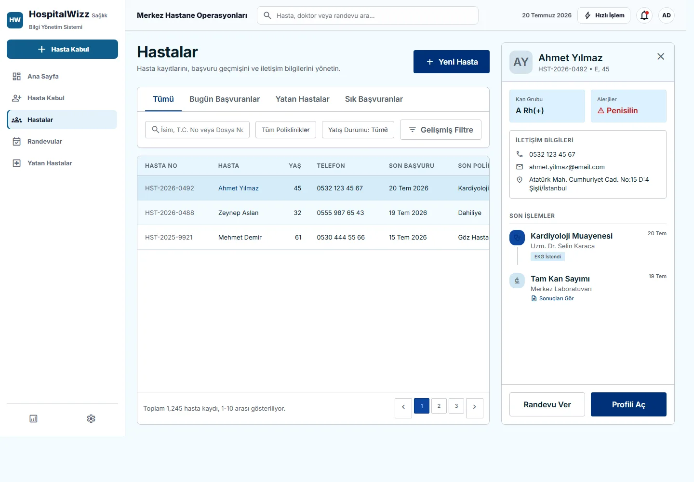
Task: Open Tam Kan Sayımı entry
Action: pyautogui.click(x=560, y=279)
